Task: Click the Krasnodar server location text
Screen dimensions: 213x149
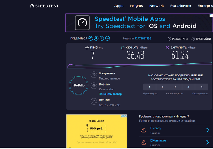Action: (x=106, y=89)
